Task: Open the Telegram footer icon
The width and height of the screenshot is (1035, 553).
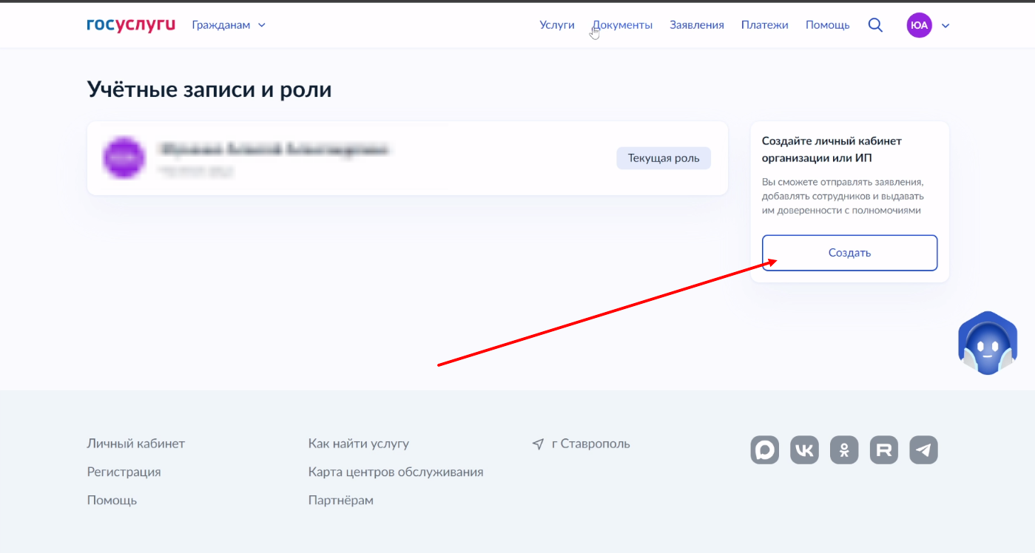Action: tap(923, 449)
